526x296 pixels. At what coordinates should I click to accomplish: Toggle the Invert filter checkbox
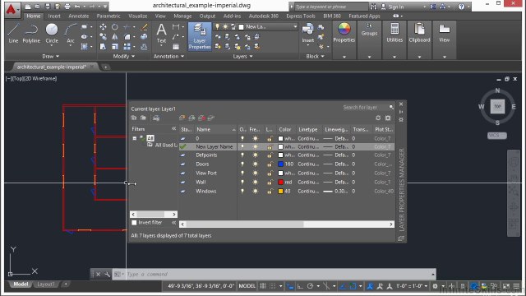click(134, 223)
